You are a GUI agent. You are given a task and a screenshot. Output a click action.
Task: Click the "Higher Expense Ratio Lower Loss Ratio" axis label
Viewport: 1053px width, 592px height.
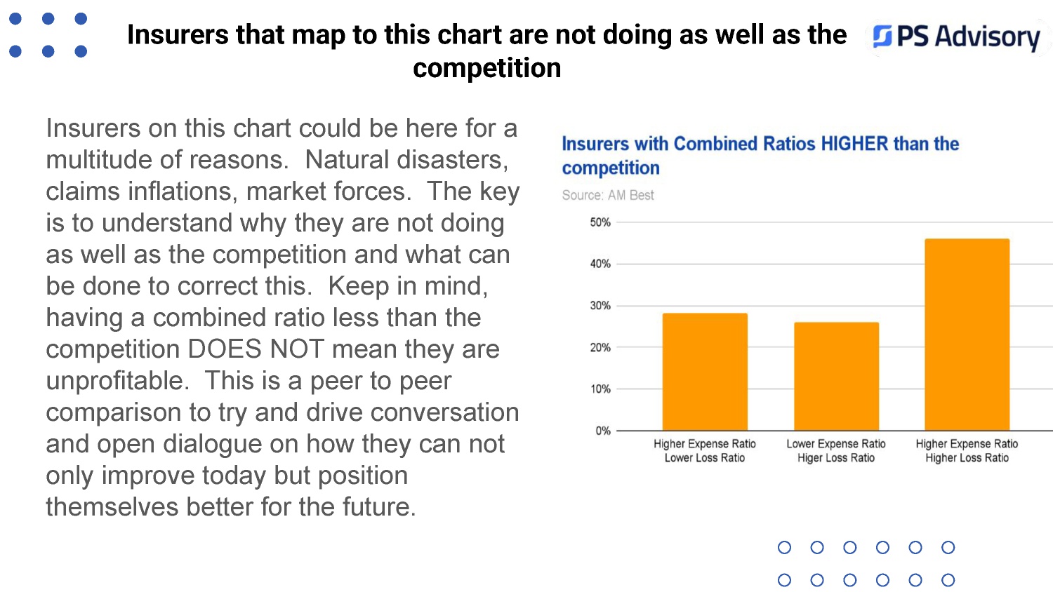[x=705, y=450]
